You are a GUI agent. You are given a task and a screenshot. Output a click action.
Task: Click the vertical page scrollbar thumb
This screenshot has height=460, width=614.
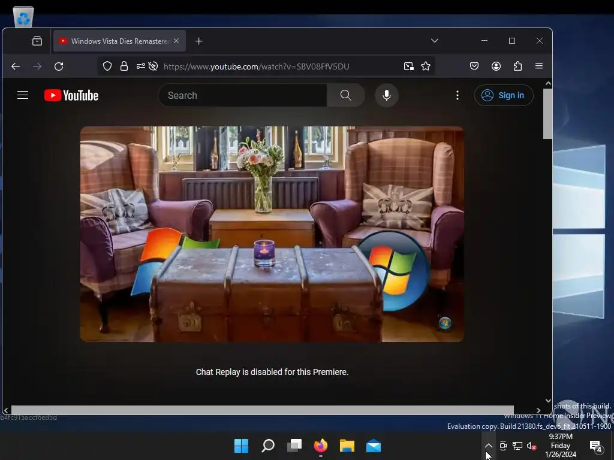pos(548,113)
